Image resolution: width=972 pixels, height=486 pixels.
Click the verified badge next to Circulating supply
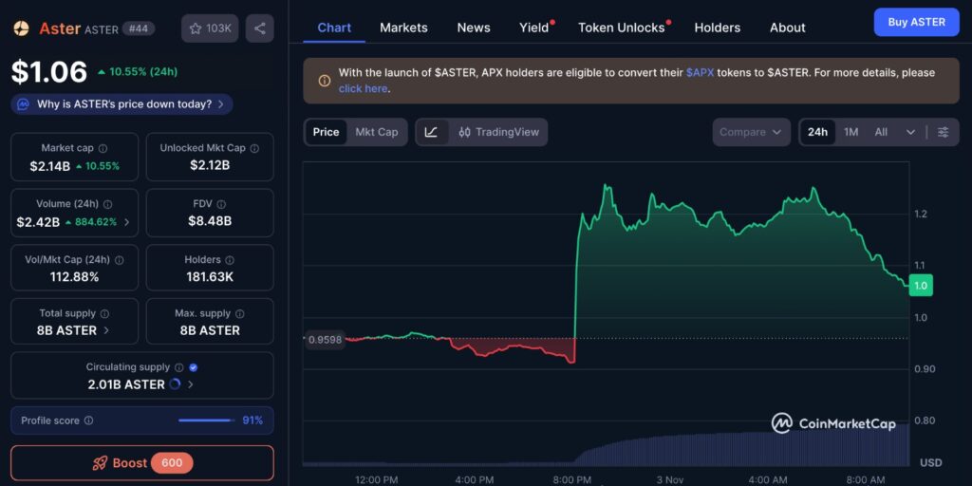click(194, 367)
